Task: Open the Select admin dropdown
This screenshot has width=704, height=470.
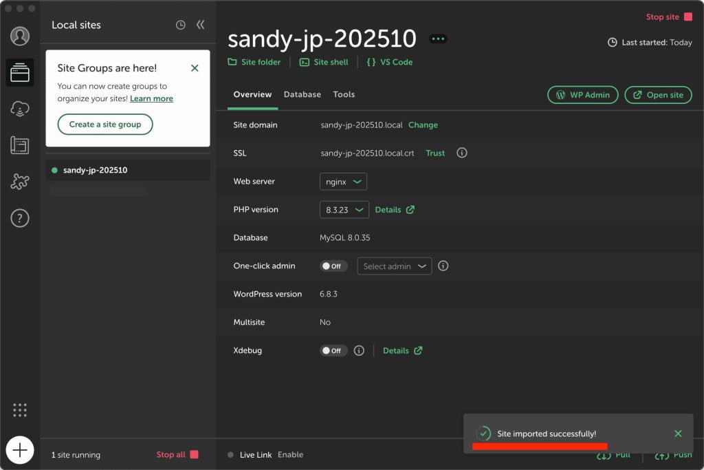Action: pyautogui.click(x=394, y=266)
